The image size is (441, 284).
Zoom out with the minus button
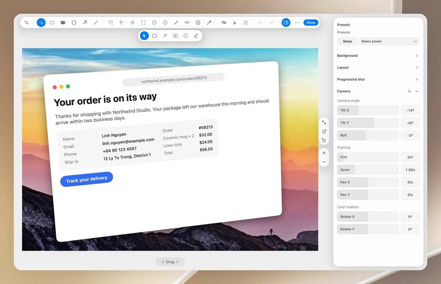pyautogui.click(x=324, y=162)
